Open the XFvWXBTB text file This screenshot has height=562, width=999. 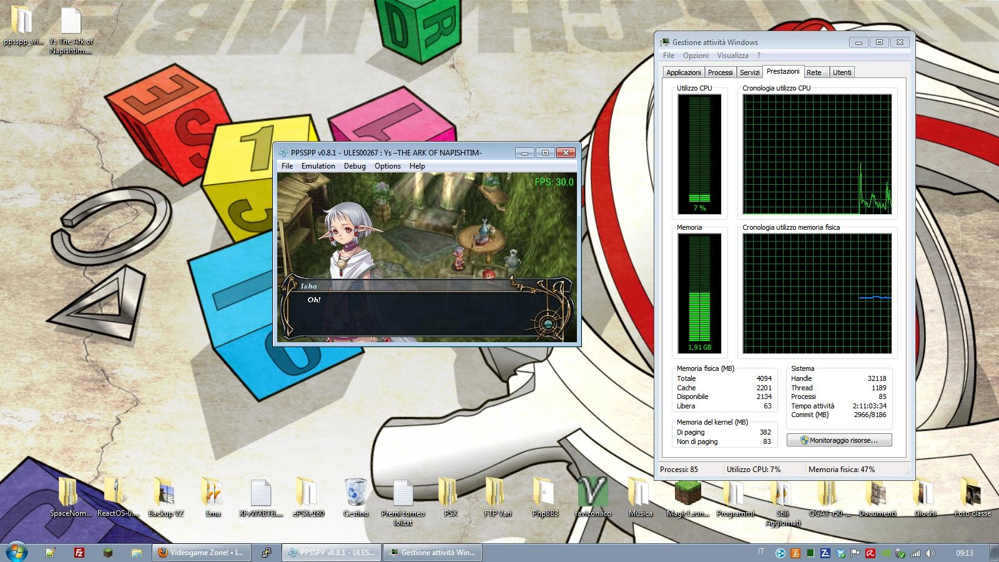tap(261, 498)
